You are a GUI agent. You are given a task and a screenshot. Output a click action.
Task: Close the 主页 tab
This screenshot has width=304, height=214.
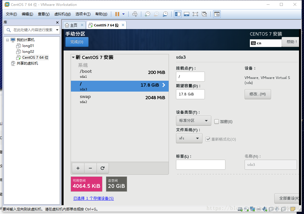tap(82, 25)
